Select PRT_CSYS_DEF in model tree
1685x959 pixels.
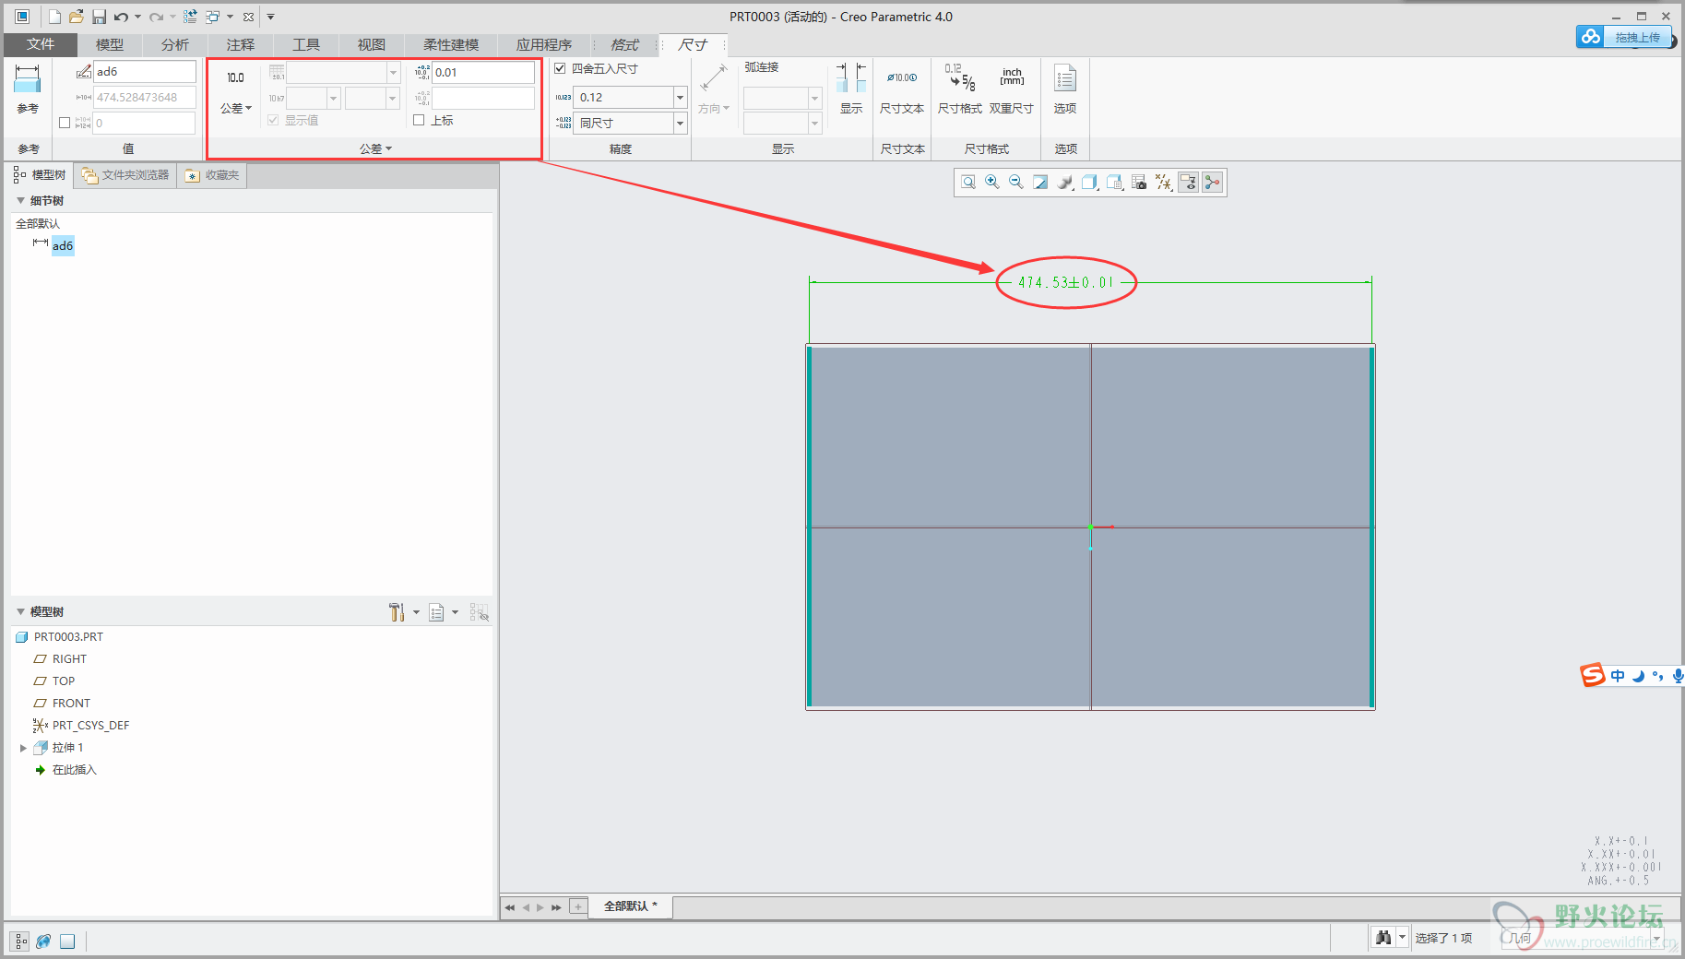tap(90, 726)
